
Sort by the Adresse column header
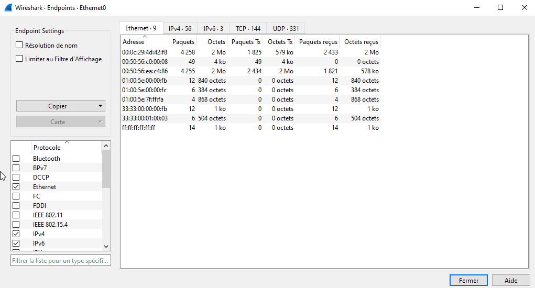pyautogui.click(x=145, y=41)
